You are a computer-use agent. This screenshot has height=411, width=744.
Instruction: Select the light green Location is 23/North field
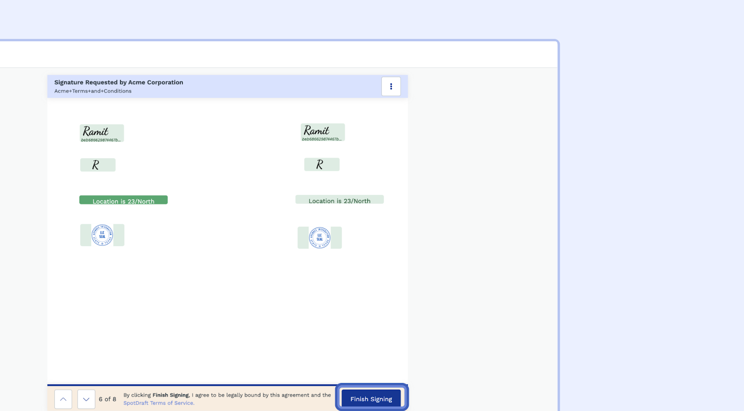[x=339, y=200]
